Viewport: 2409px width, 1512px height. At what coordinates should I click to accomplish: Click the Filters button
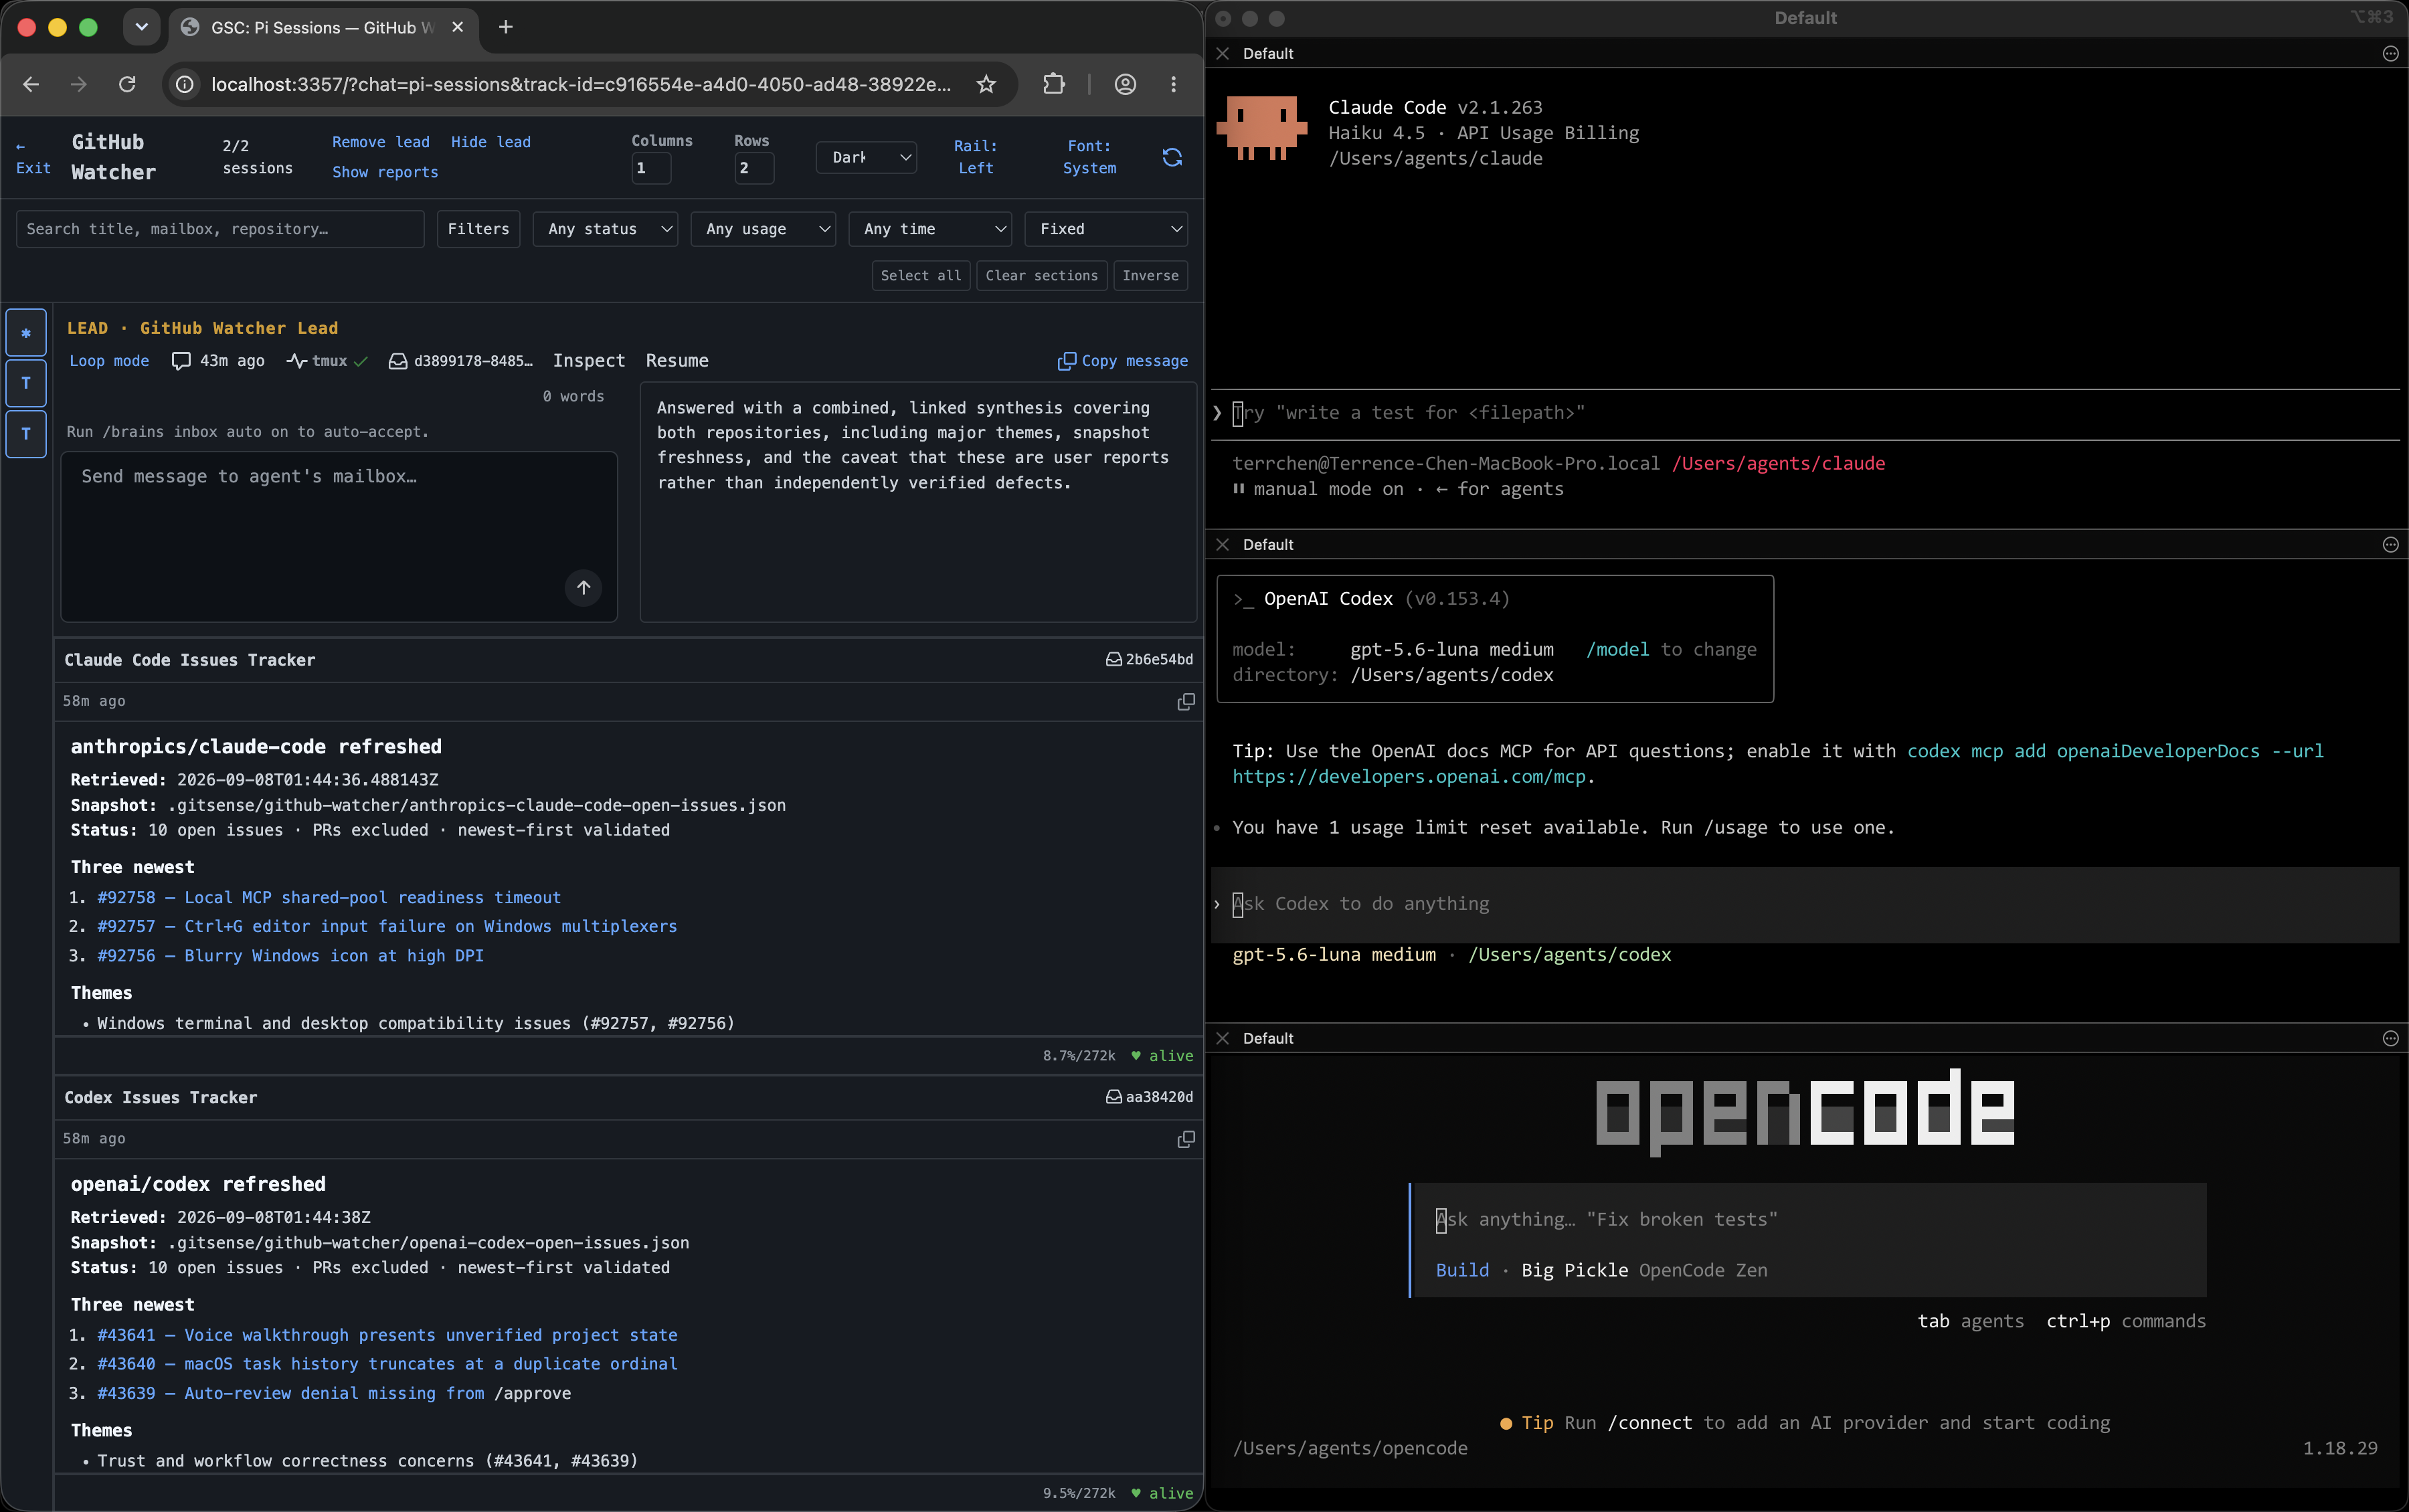coord(478,229)
